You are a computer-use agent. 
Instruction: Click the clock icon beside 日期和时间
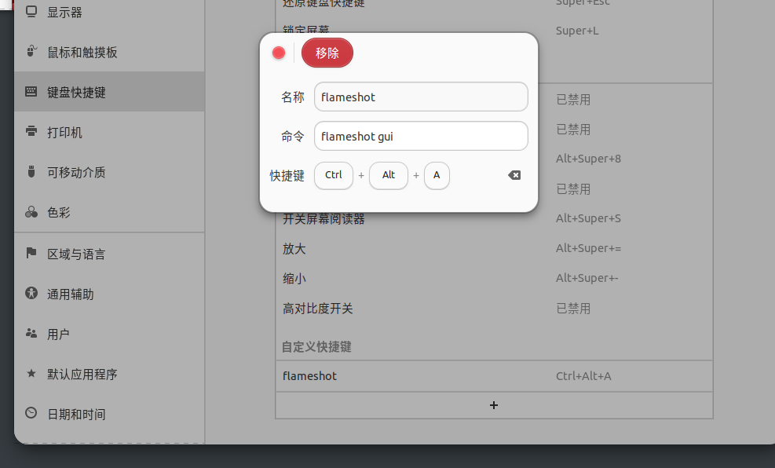(31, 413)
